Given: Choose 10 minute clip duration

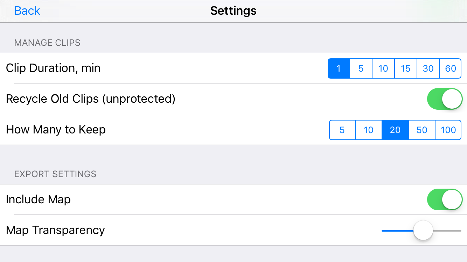Looking at the screenshot, I should pos(383,68).
